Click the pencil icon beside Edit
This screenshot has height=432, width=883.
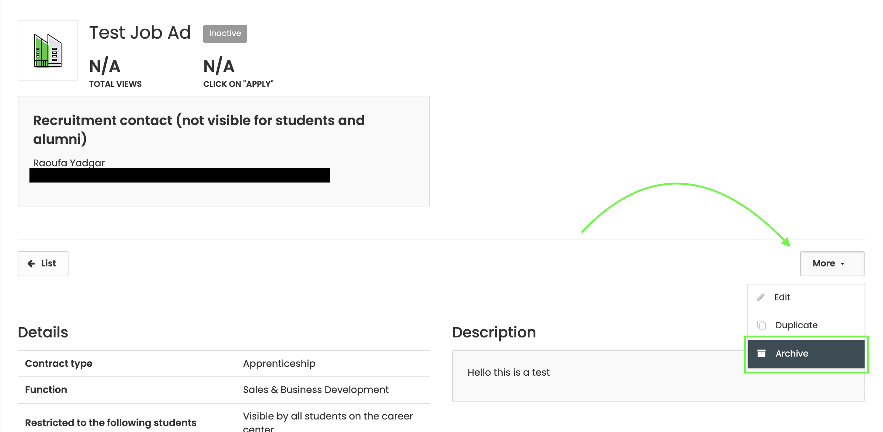click(761, 297)
